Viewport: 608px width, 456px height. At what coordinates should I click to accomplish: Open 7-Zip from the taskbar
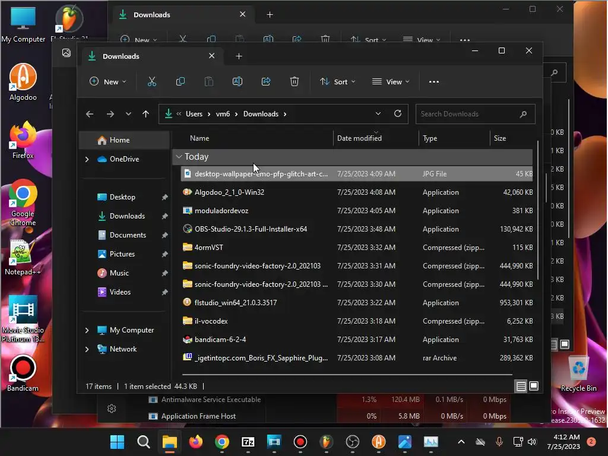click(x=248, y=442)
